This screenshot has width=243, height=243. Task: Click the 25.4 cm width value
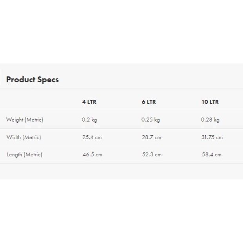point(92,137)
